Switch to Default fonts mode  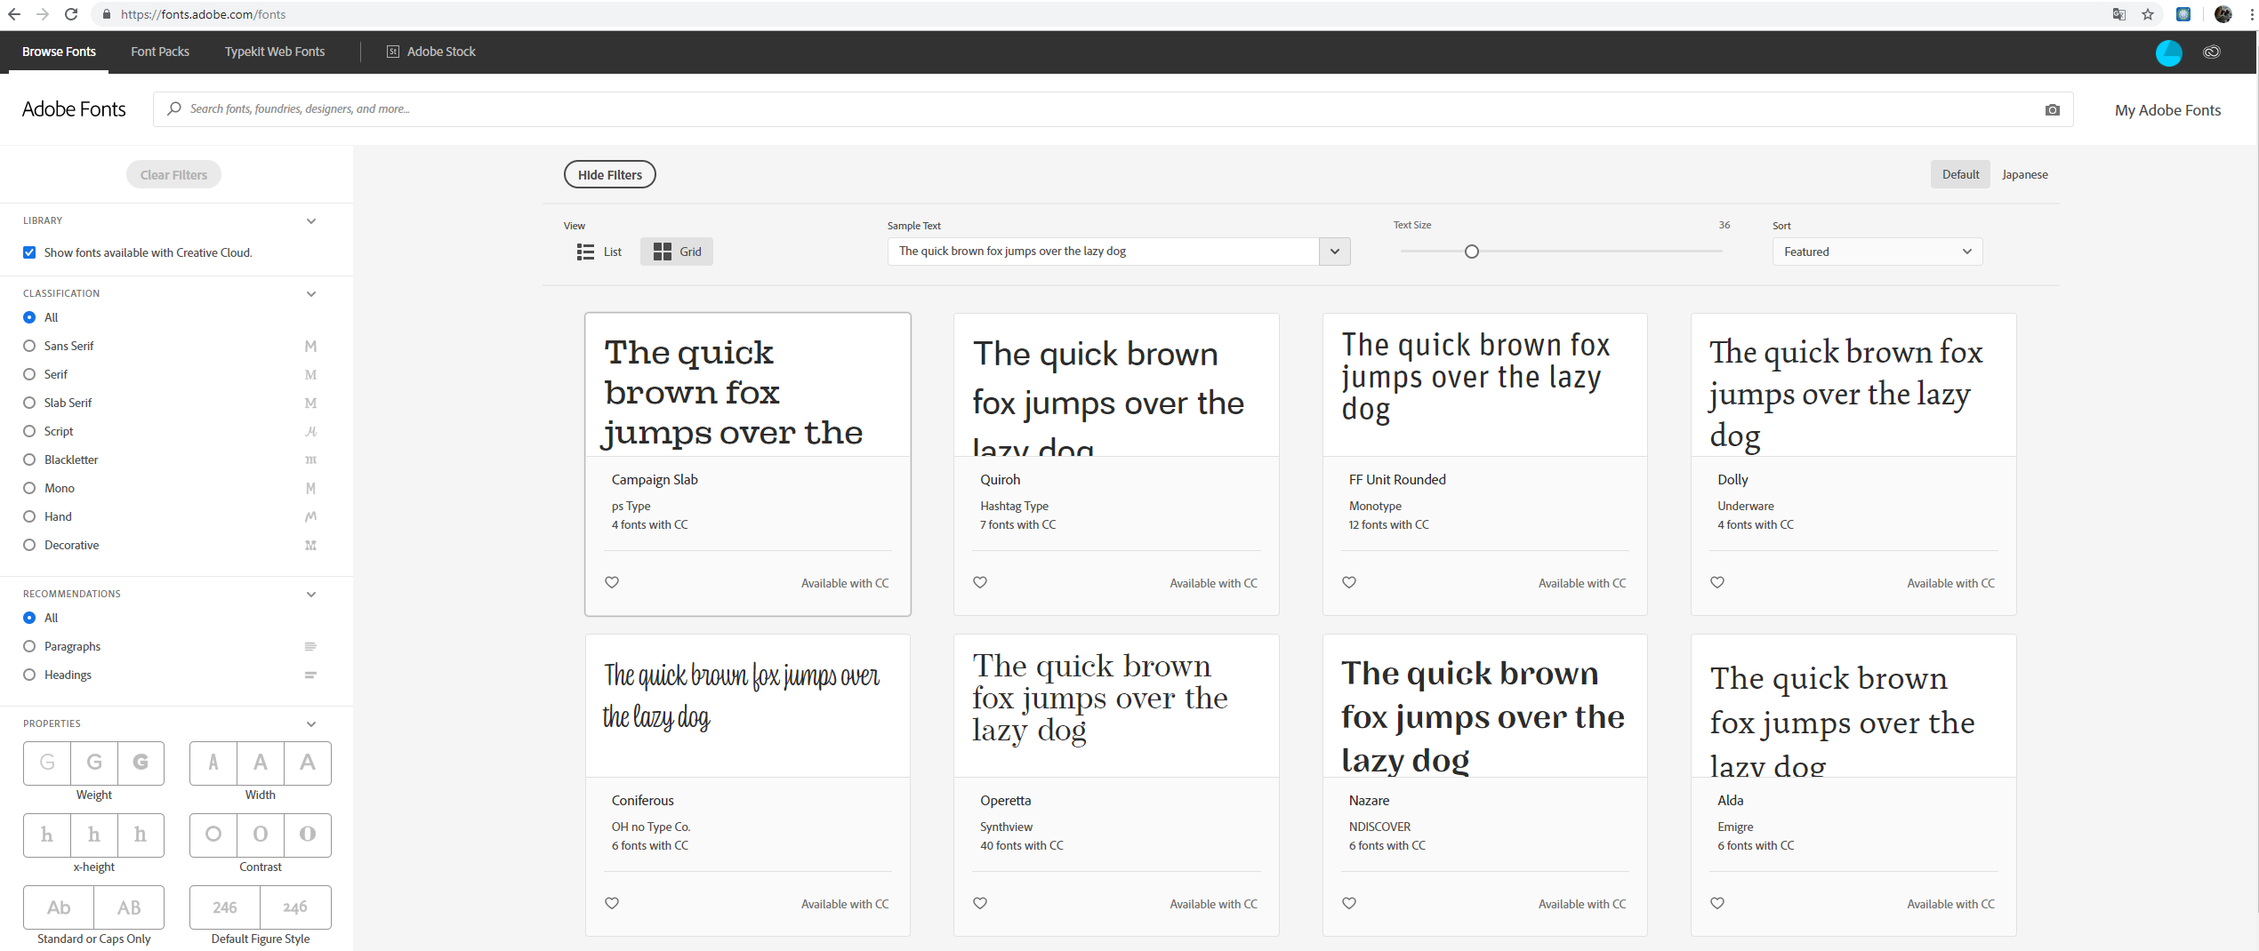coord(1960,174)
